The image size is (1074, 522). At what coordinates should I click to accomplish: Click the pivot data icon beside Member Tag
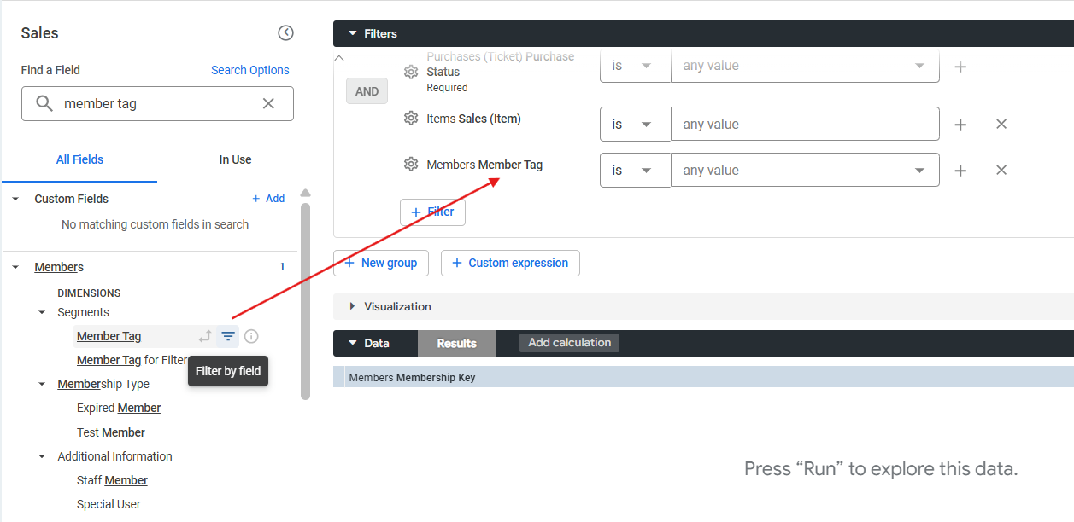coord(205,336)
